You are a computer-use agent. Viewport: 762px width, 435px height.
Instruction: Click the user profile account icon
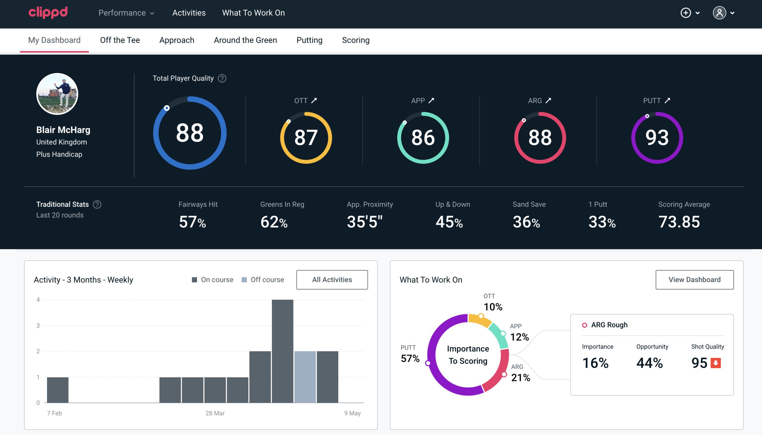[x=720, y=13]
